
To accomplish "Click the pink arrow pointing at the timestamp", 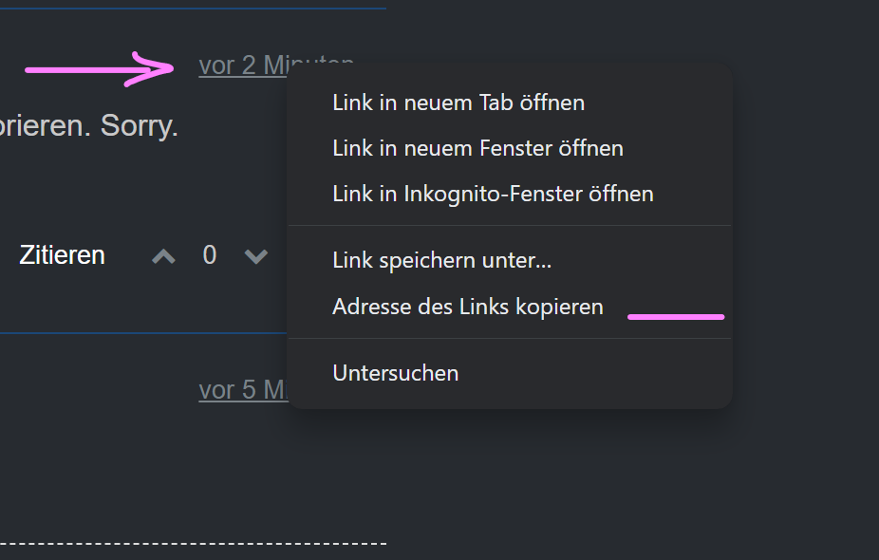I will click(x=100, y=69).
